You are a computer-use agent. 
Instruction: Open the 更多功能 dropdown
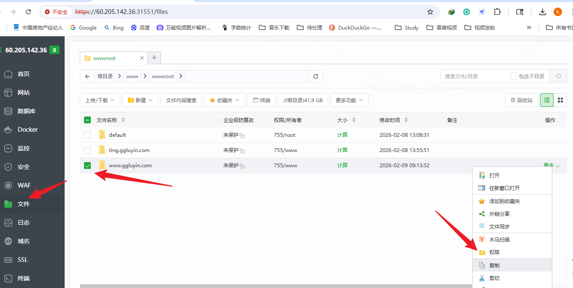349,100
